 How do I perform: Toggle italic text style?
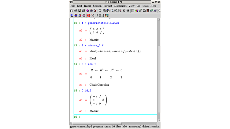pos(97,16)
